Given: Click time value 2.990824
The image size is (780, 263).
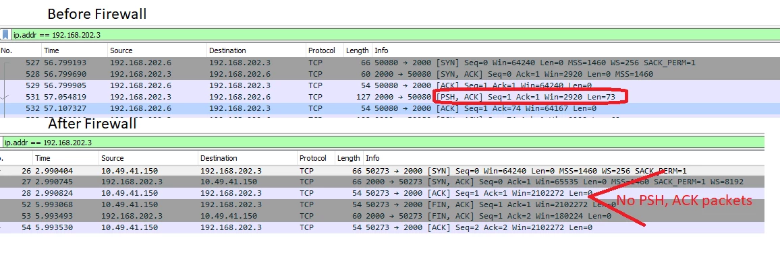Looking at the screenshot, I should [x=53, y=194].
